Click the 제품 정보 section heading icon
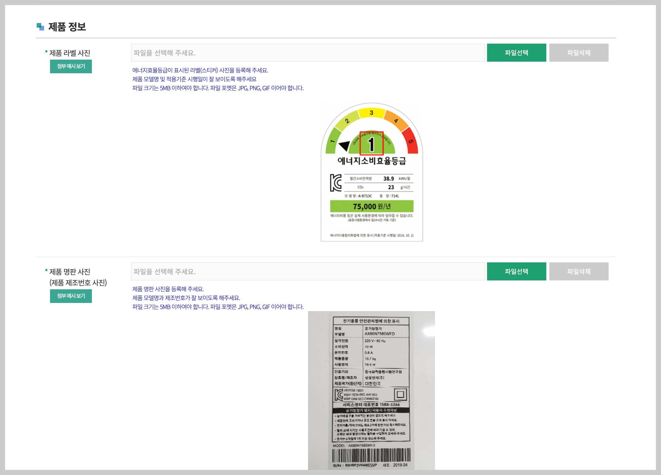Screen dimensions: 661x475 coord(40,27)
